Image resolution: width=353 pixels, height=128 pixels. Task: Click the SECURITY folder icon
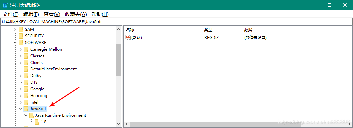point(21,36)
